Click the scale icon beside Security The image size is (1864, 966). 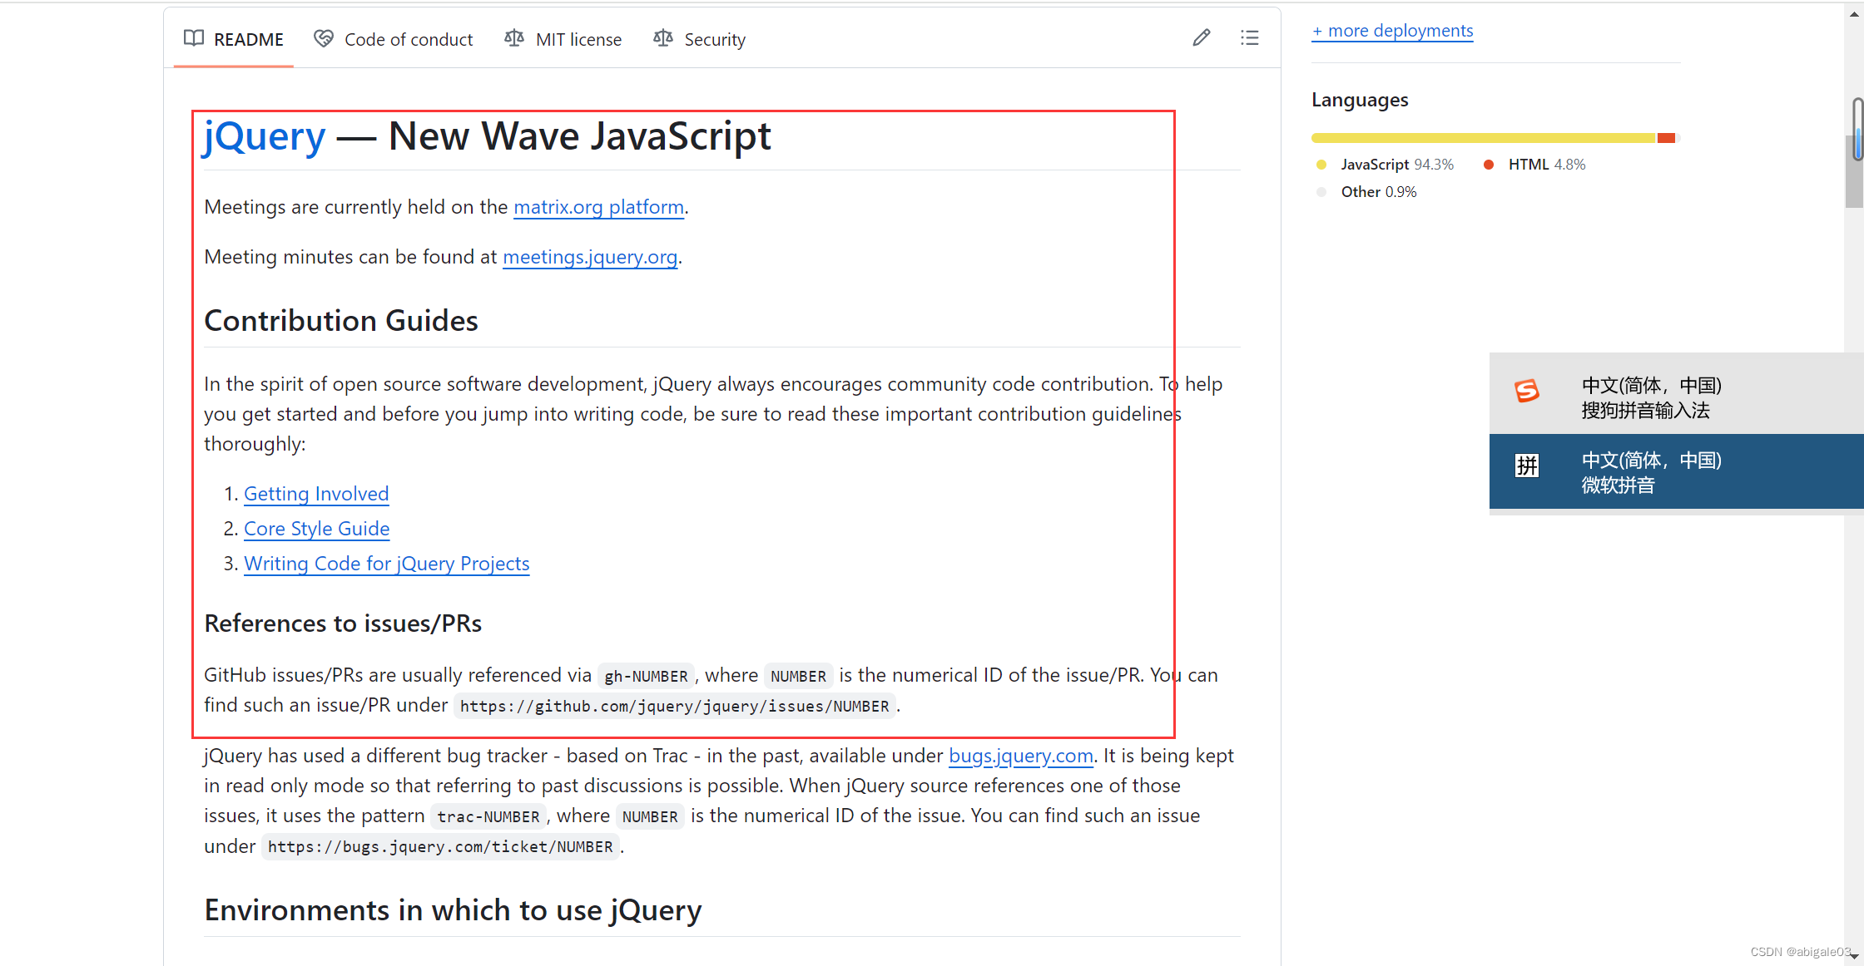point(663,38)
